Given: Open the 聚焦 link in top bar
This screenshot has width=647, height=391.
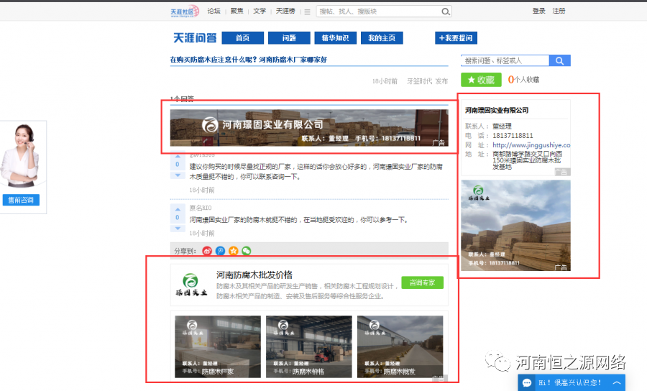Looking at the screenshot, I should pos(237,11).
